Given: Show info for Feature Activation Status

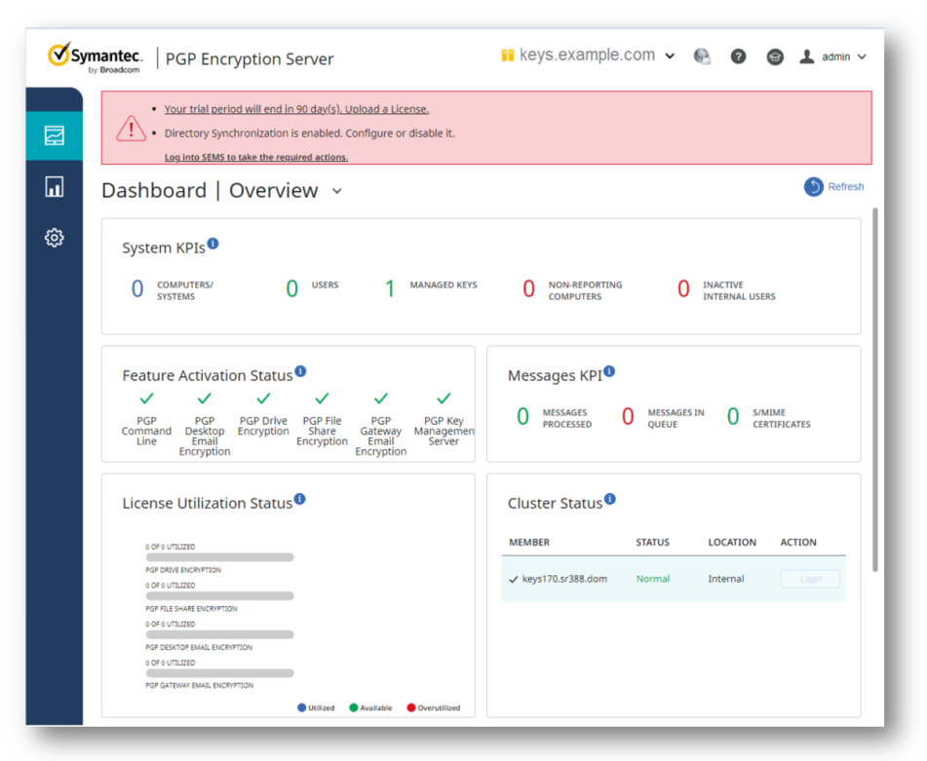Looking at the screenshot, I should click(300, 371).
